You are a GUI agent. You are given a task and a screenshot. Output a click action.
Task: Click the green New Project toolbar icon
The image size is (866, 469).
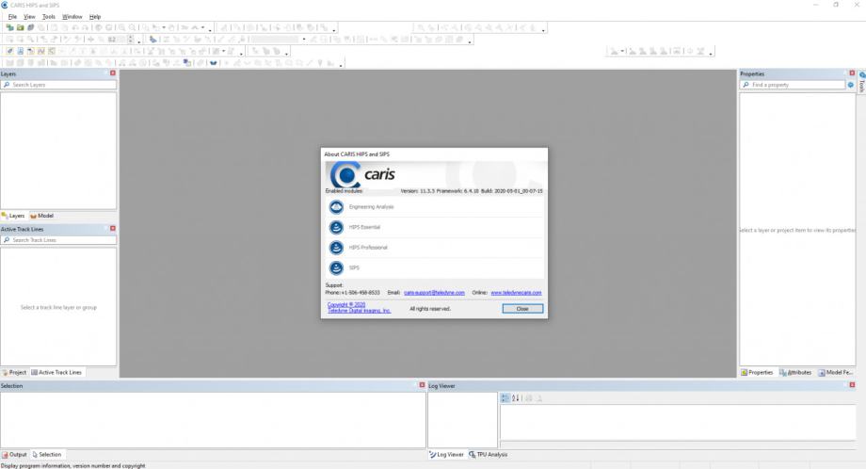tap(9, 27)
